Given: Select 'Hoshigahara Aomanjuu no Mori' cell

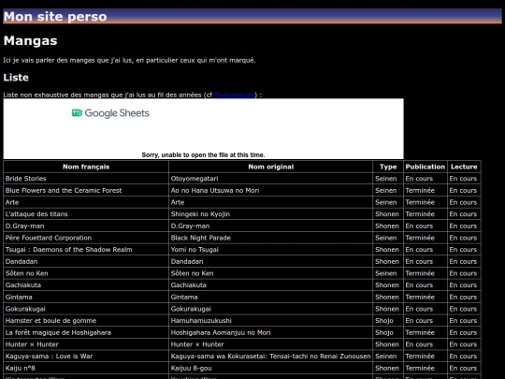Looking at the screenshot, I should click(270, 332).
